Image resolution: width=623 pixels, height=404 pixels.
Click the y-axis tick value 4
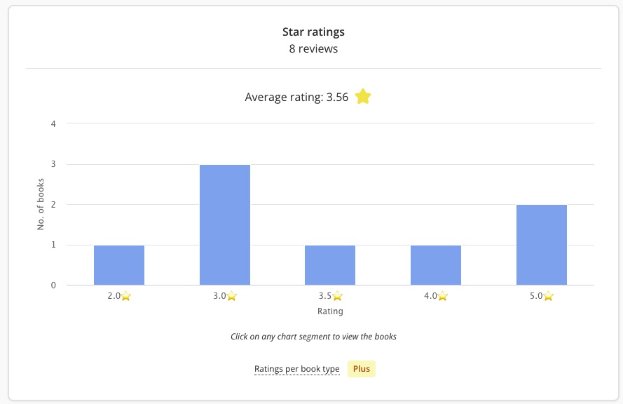53,123
